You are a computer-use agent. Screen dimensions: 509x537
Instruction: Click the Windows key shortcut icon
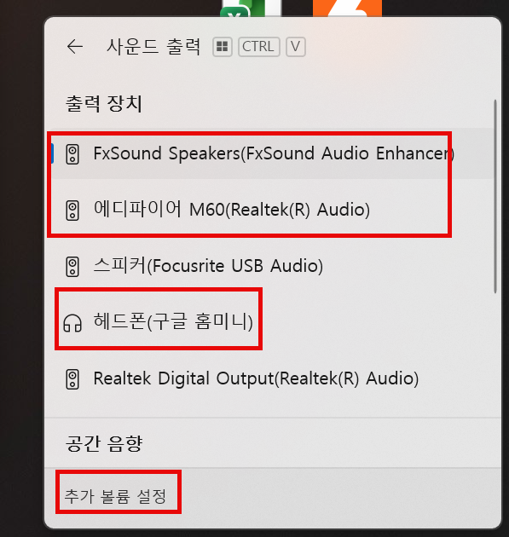click(223, 47)
